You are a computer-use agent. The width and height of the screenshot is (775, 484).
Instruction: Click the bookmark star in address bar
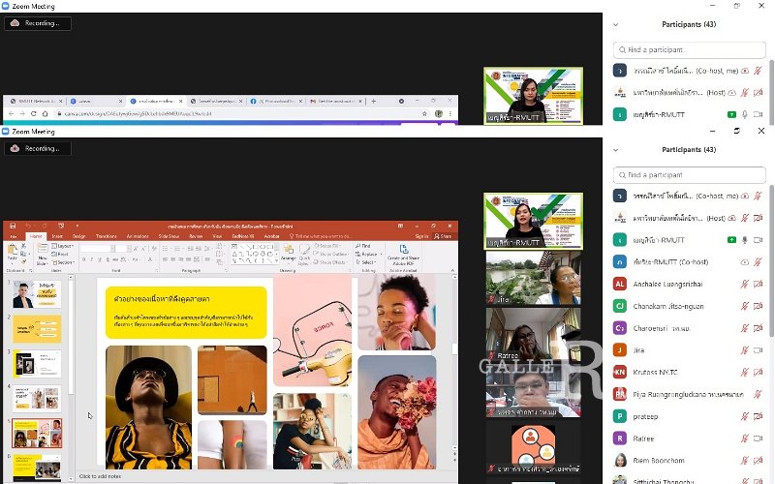pyautogui.click(x=424, y=113)
